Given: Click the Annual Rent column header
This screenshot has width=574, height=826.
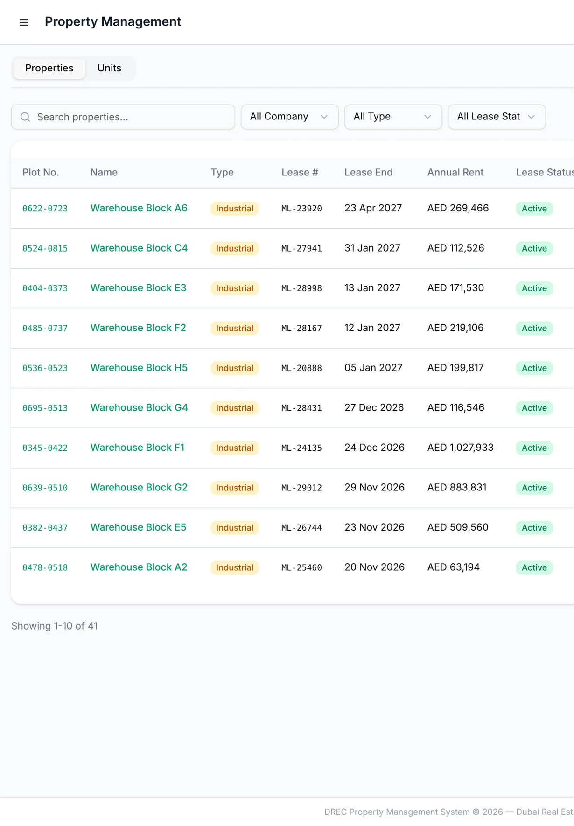Looking at the screenshot, I should coord(455,172).
